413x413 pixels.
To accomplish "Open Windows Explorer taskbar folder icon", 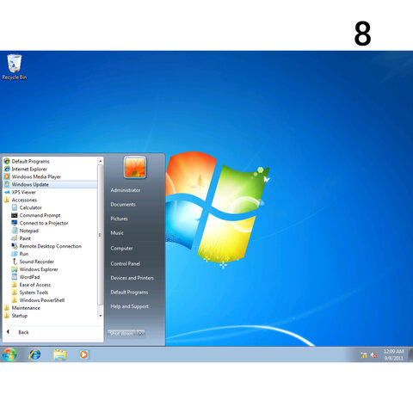I will coord(59,354).
